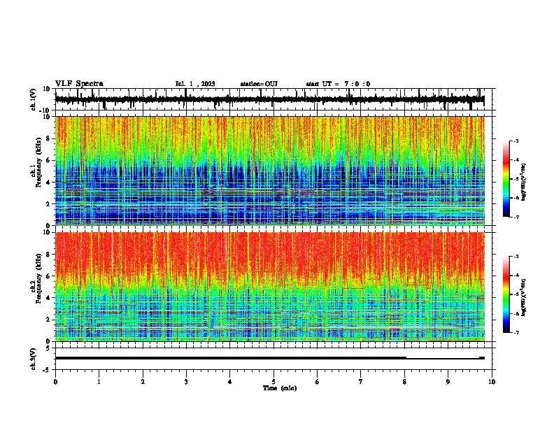
Task: Click the "-3" value on ch.1 color bar
Action: coord(516,141)
